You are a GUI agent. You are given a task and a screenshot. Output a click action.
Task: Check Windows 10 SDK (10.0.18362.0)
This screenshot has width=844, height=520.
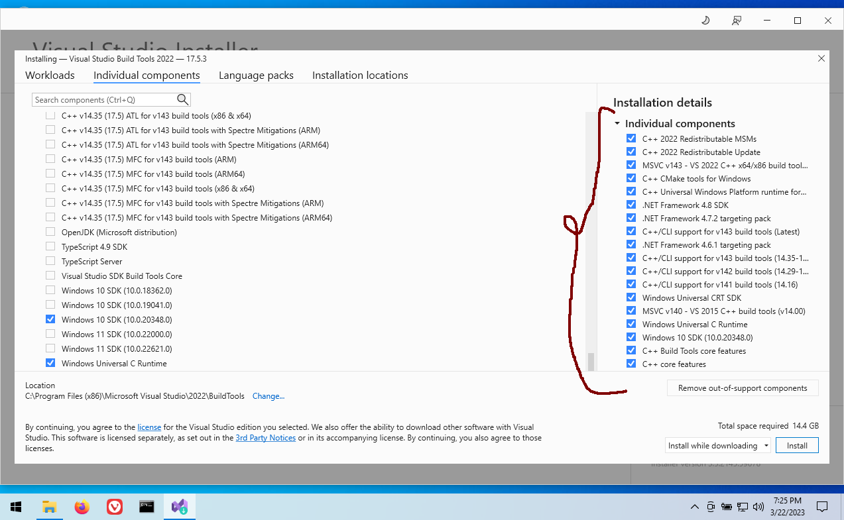(x=50, y=291)
